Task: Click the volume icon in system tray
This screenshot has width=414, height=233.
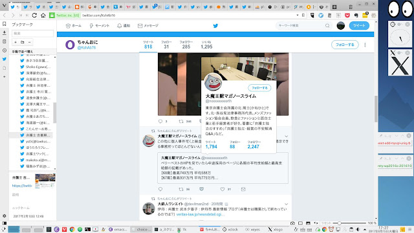Action: [x=358, y=229]
